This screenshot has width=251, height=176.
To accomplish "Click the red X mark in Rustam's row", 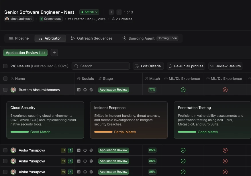I will 225,90.
